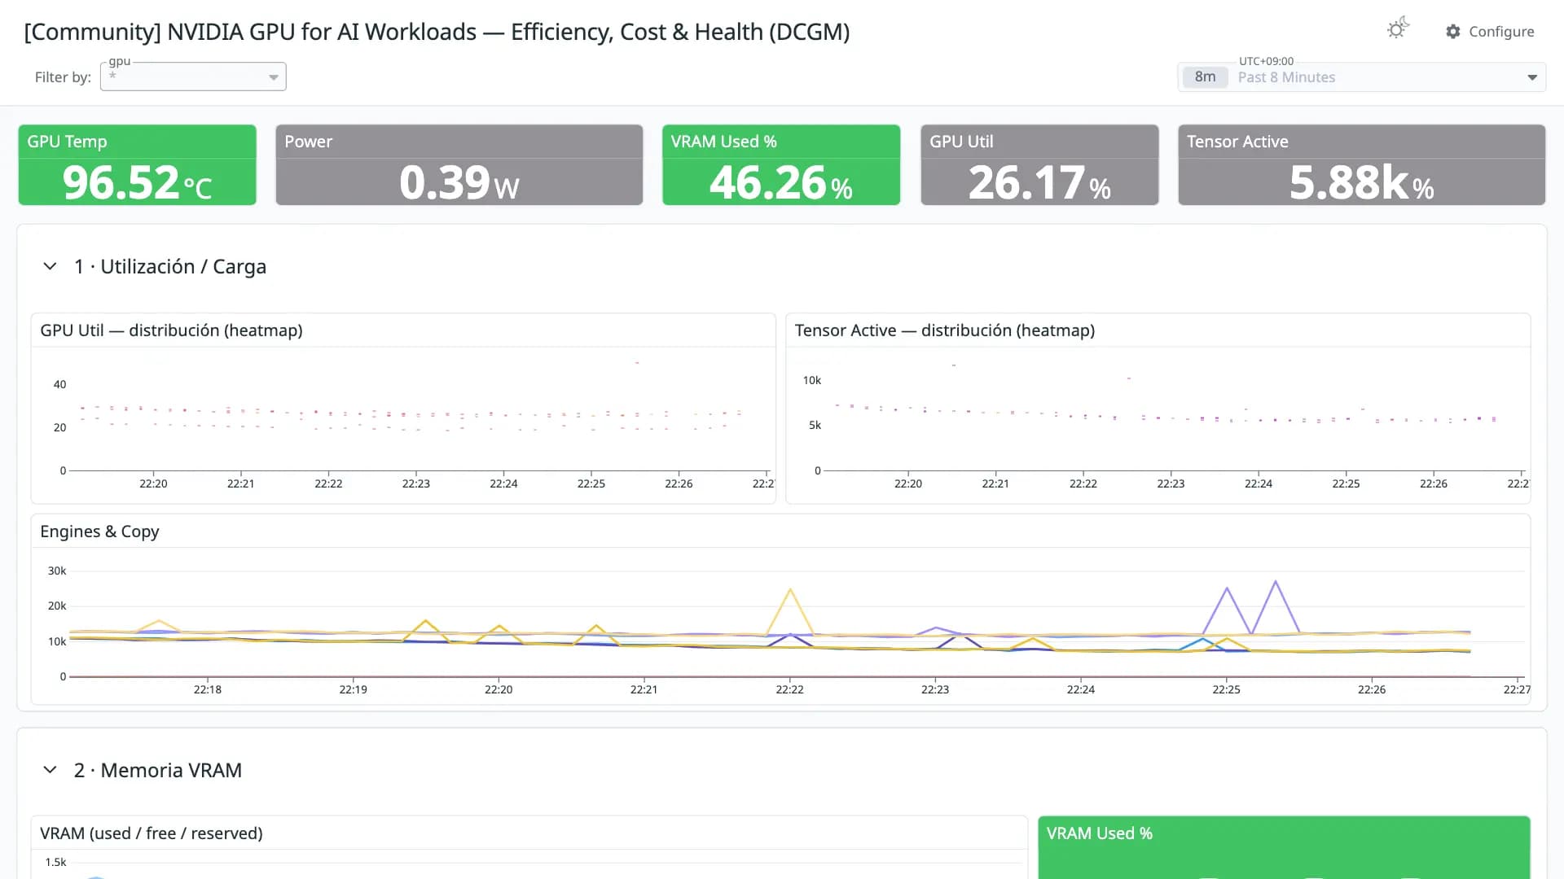1564x879 pixels.
Task: Select the Tensor Active 5.88k widget
Action: tap(1361, 164)
